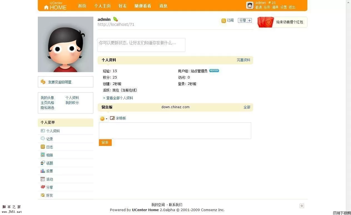Open the RSS 订阅 subscription icon

(223, 20)
